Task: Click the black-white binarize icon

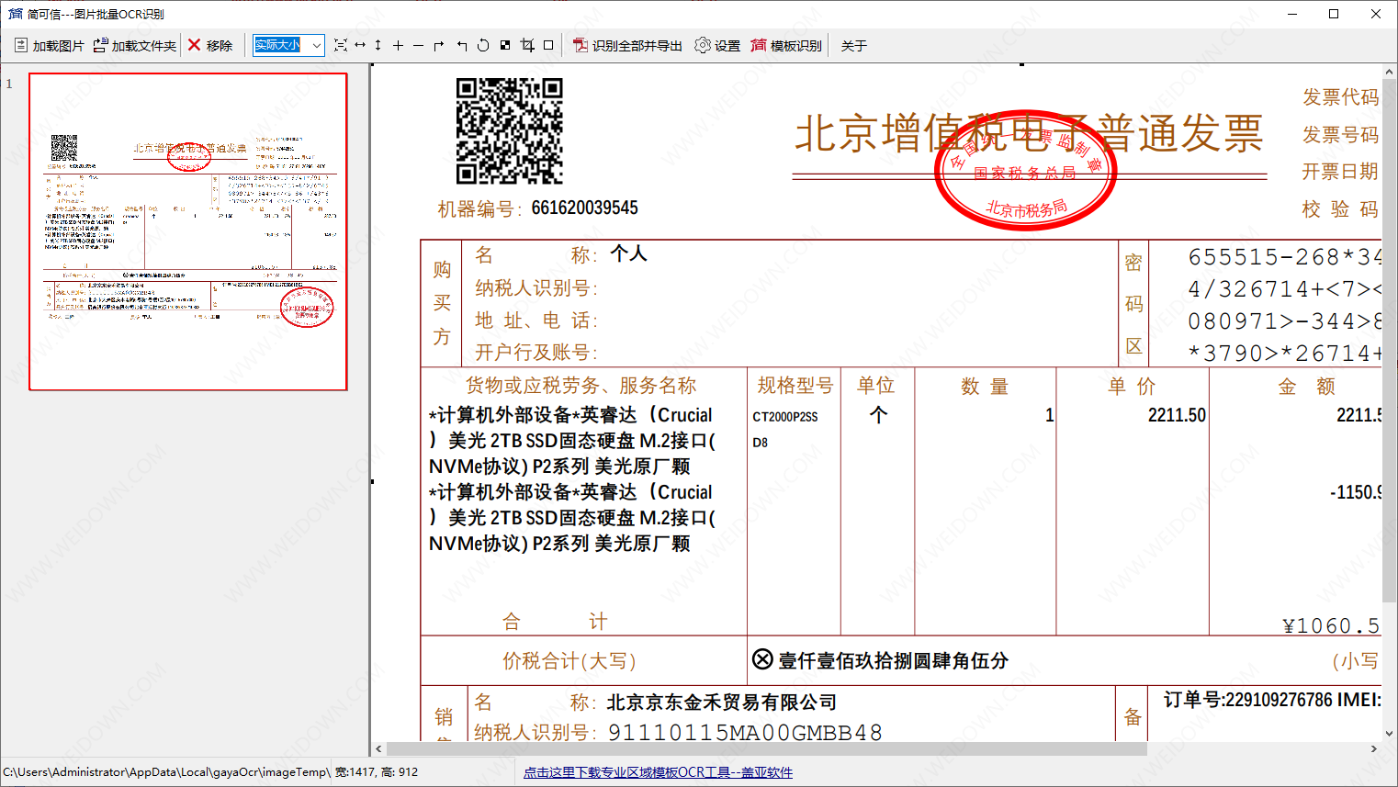Action: [505, 45]
